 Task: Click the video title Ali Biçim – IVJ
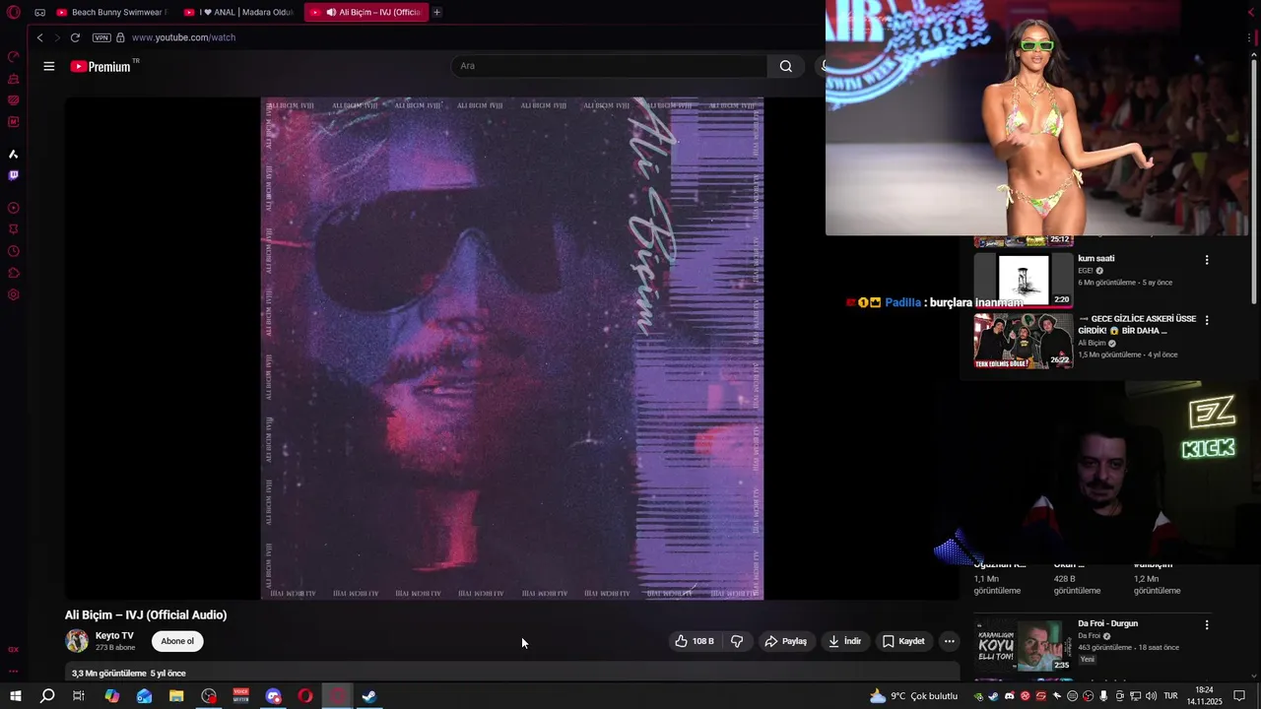146,614
